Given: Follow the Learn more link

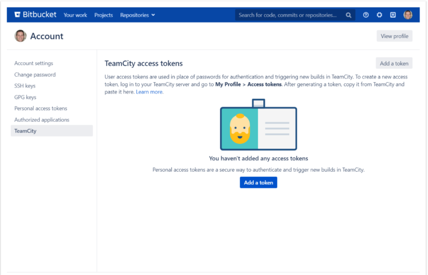Looking at the screenshot, I should point(149,92).
